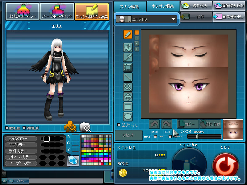
Task: Select the Line drawing tool
Action: (x=128, y=77)
